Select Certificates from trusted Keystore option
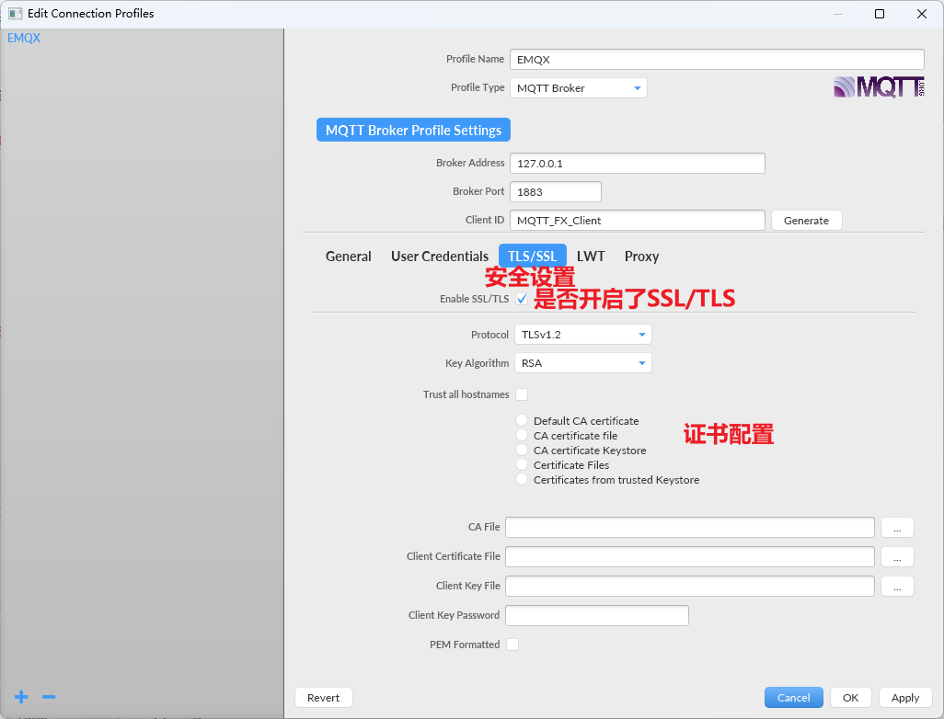Screen dimensions: 944x719 click(x=522, y=480)
